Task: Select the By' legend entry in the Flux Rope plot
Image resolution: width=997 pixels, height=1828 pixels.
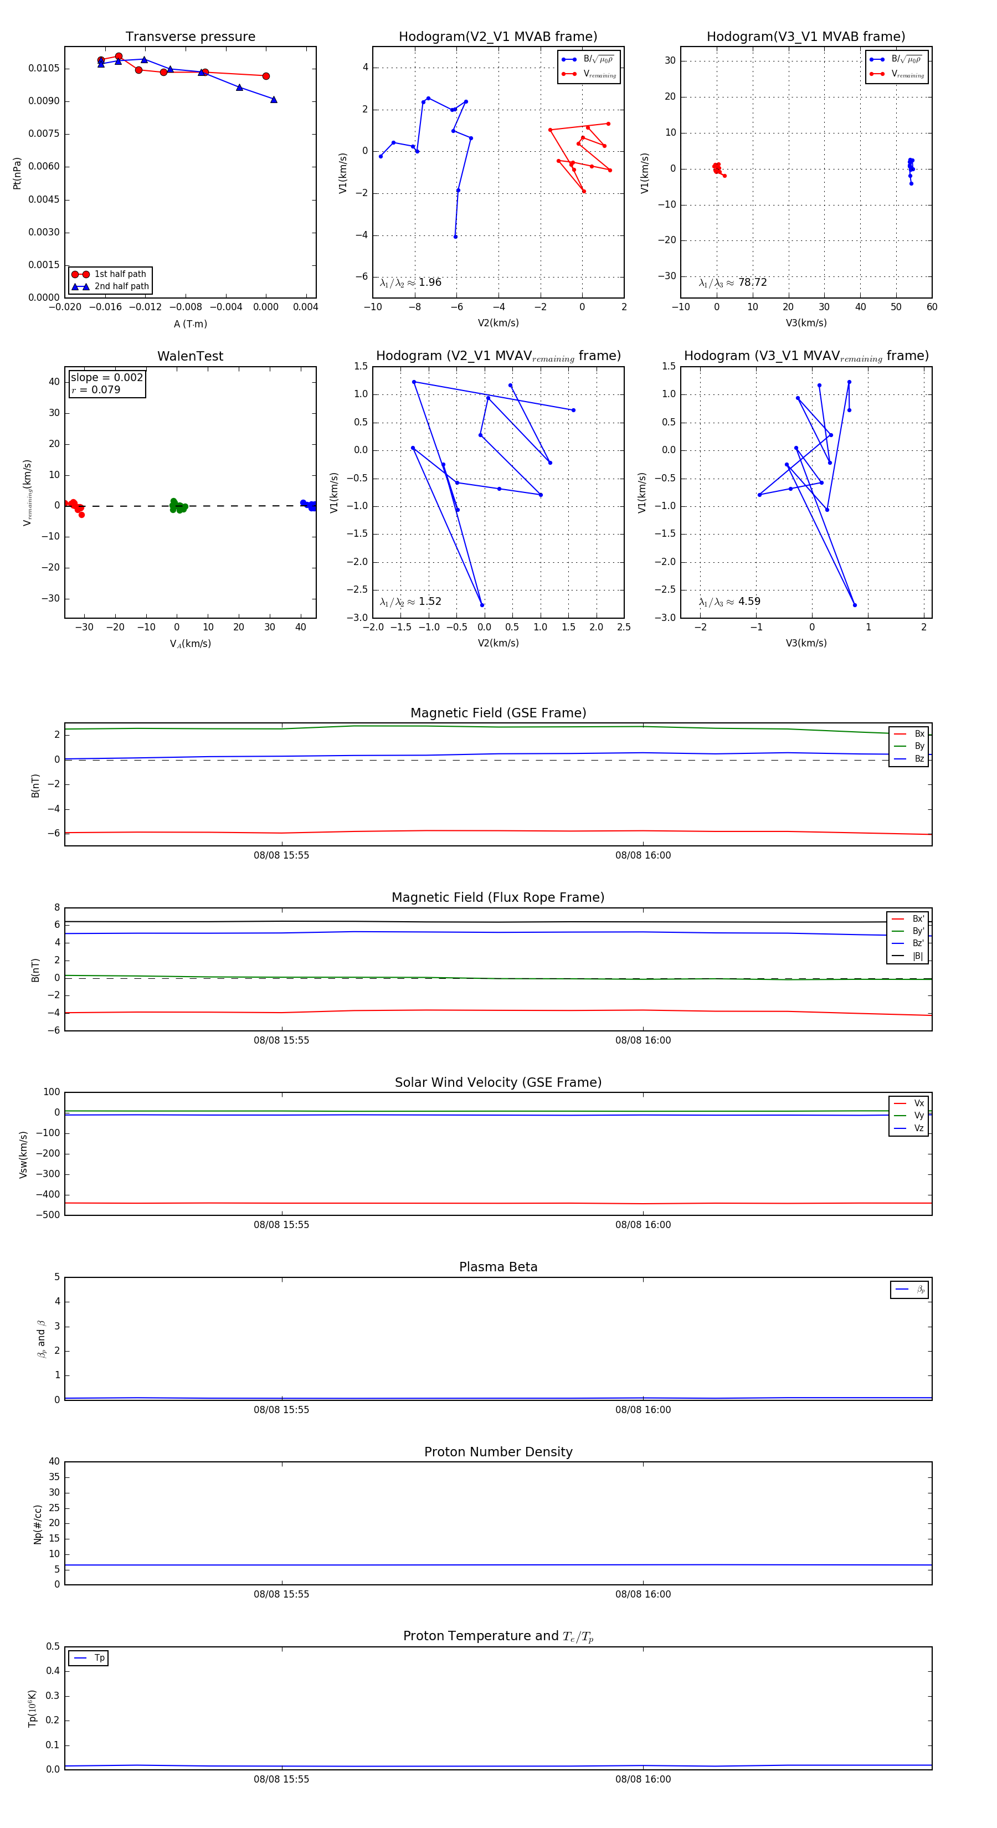Action: (x=908, y=931)
